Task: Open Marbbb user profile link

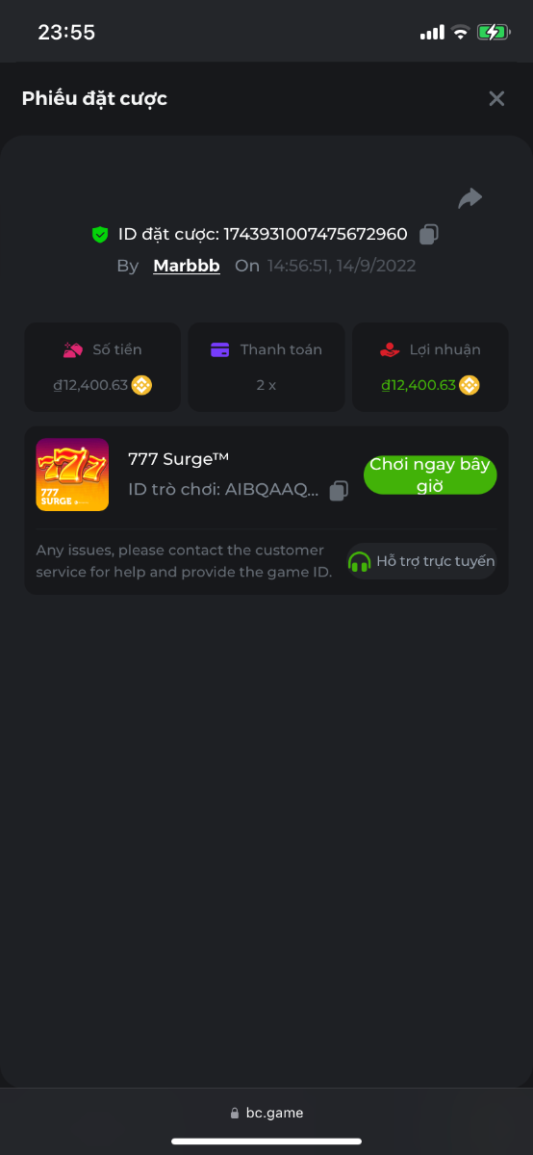Action: [x=187, y=266]
